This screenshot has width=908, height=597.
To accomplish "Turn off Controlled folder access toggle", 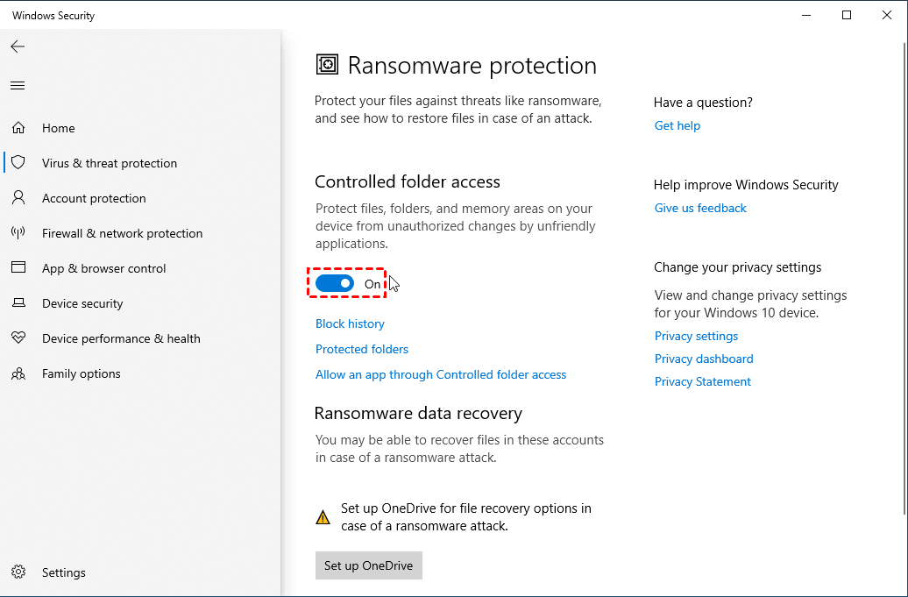I will (334, 283).
